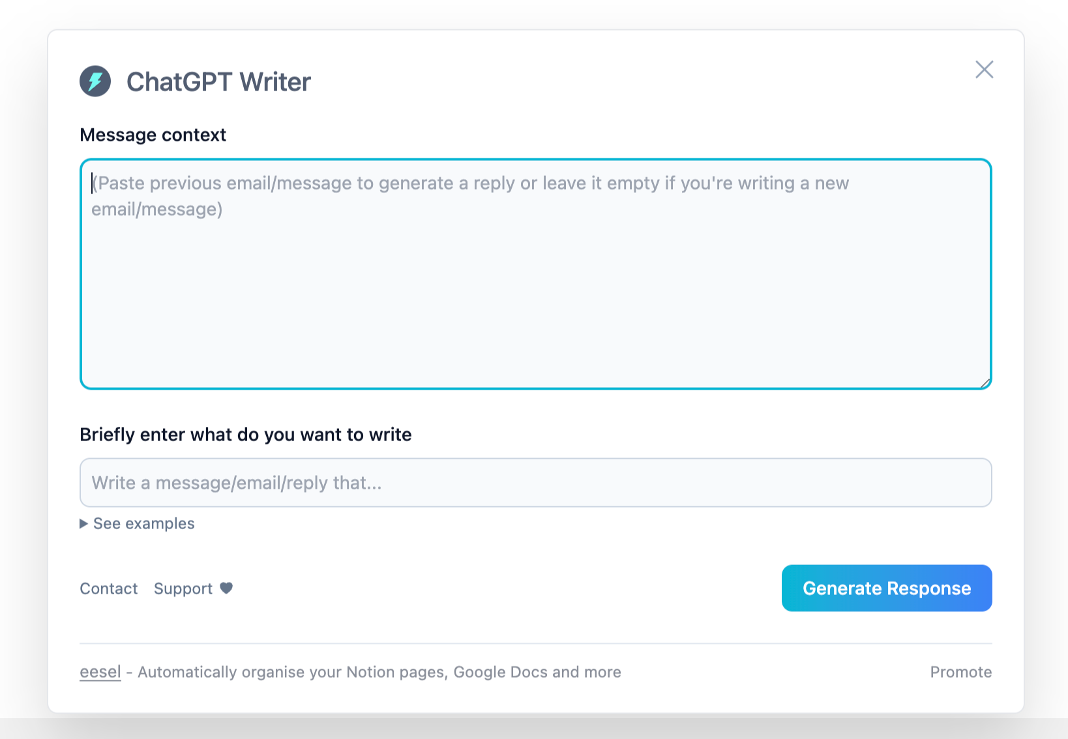Click inside the Message context textarea
1068x739 pixels.
[535, 274]
